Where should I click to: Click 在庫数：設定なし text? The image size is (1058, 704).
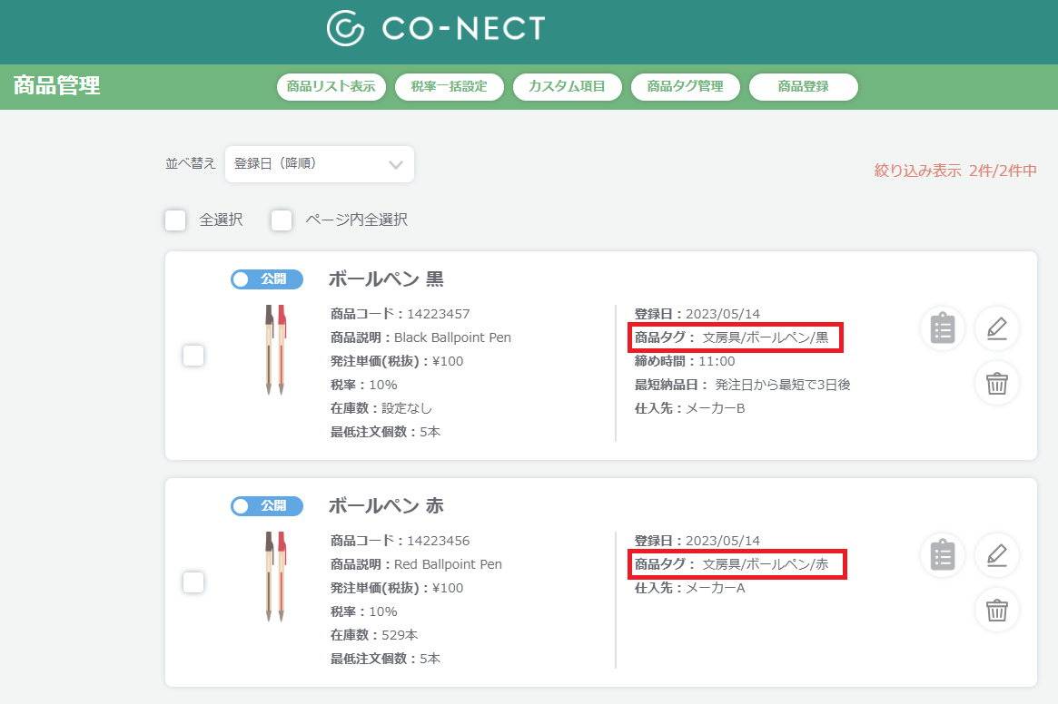(381, 408)
